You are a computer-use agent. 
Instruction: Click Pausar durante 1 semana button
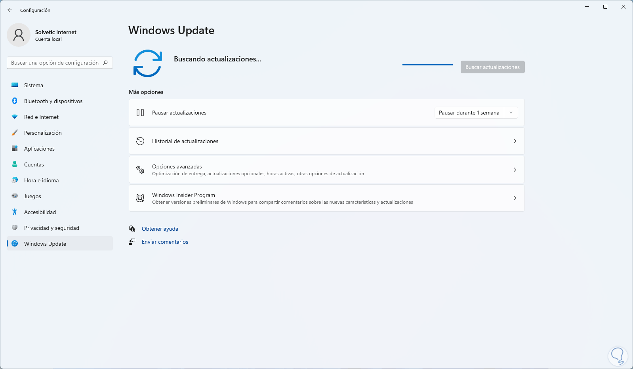pyautogui.click(x=469, y=113)
